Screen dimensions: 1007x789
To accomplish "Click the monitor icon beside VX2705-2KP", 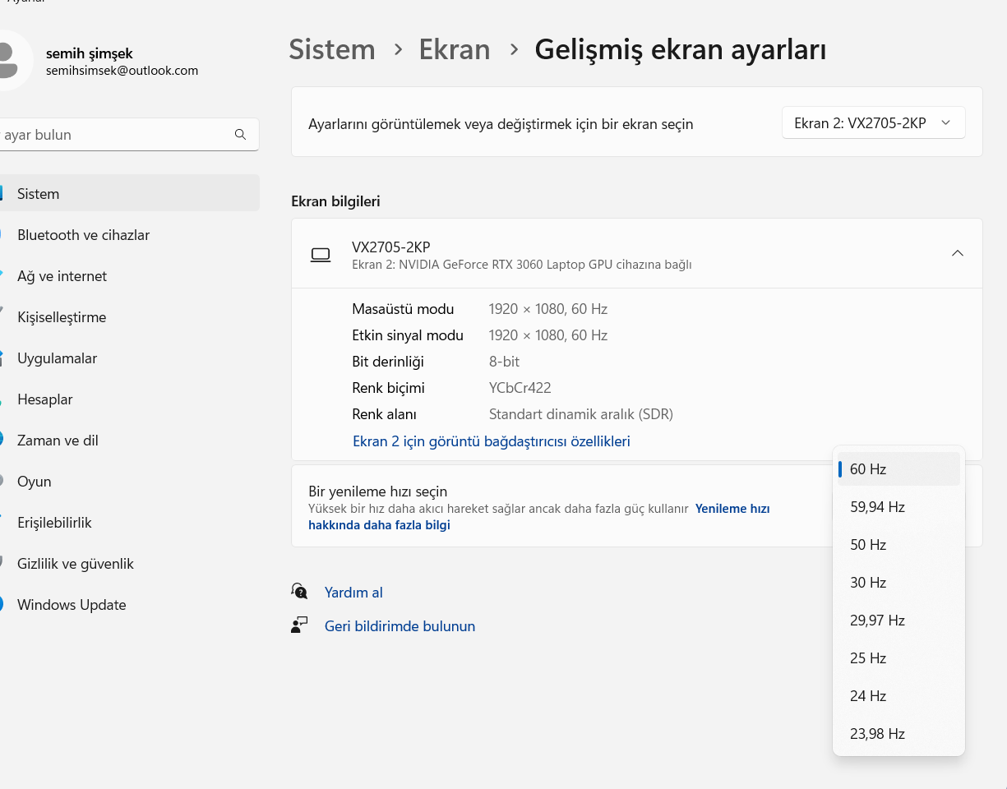I will pyautogui.click(x=321, y=255).
